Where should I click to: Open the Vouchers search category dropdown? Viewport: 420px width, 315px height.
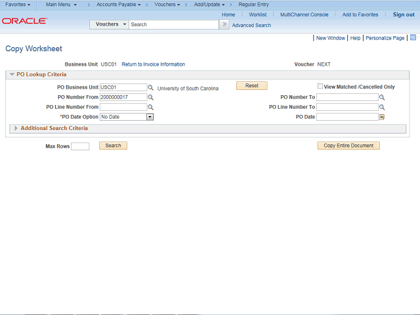pos(109,24)
